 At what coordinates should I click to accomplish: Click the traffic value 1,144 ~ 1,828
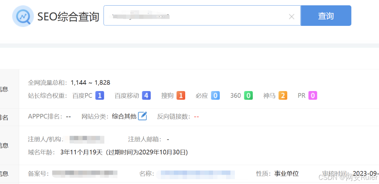pos(90,83)
